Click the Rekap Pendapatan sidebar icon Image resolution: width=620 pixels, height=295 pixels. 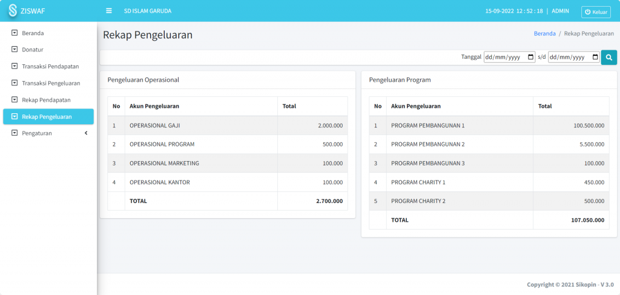coord(15,100)
